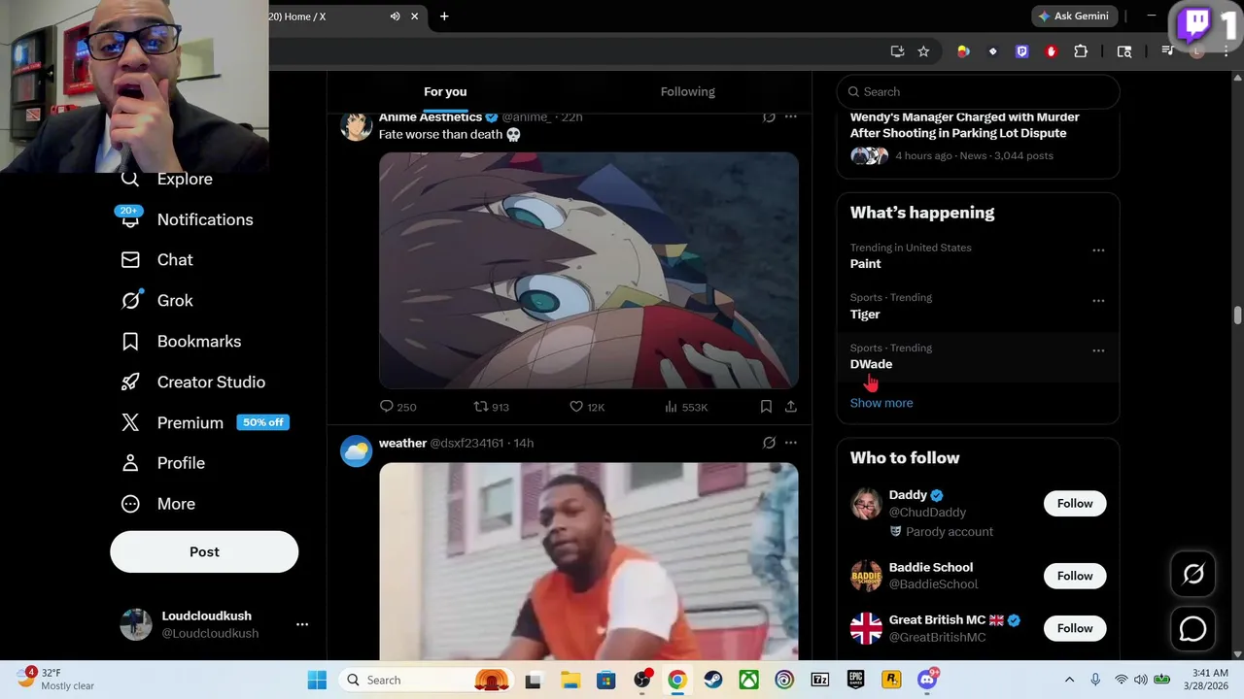The height and width of the screenshot is (699, 1244).
Task: Ask Grok about the weather post
Action: 769,443
